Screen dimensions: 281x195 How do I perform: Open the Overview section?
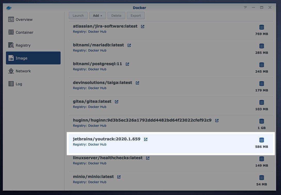pos(33,20)
